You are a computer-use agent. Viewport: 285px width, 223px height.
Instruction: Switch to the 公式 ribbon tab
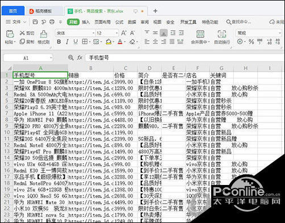[x=119, y=22]
